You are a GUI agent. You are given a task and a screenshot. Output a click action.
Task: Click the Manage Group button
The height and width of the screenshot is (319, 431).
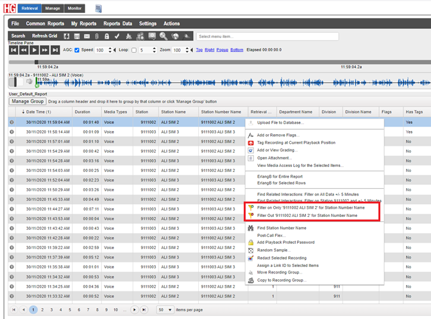pos(28,101)
